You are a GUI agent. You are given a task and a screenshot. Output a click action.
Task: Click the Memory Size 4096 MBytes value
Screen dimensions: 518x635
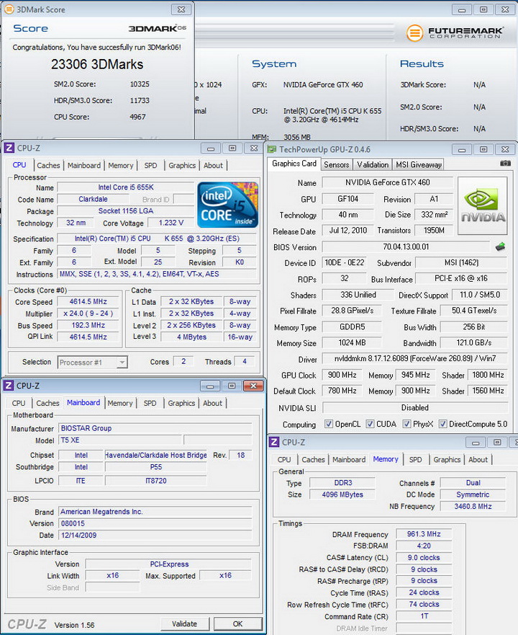click(x=342, y=494)
